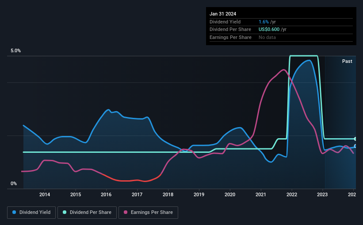The image size is (363, 225).
Task: Select the 2014 label on the time axis
Action: (45, 194)
